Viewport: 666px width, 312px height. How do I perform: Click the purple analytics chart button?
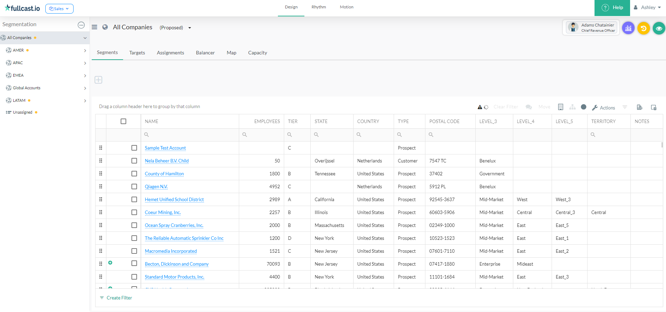pyautogui.click(x=628, y=28)
